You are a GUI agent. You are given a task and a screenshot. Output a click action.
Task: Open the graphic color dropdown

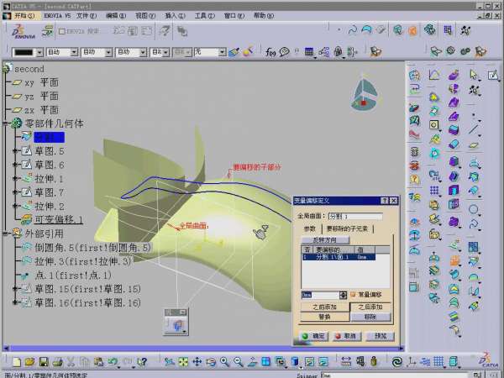pyautogui.click(x=39, y=52)
